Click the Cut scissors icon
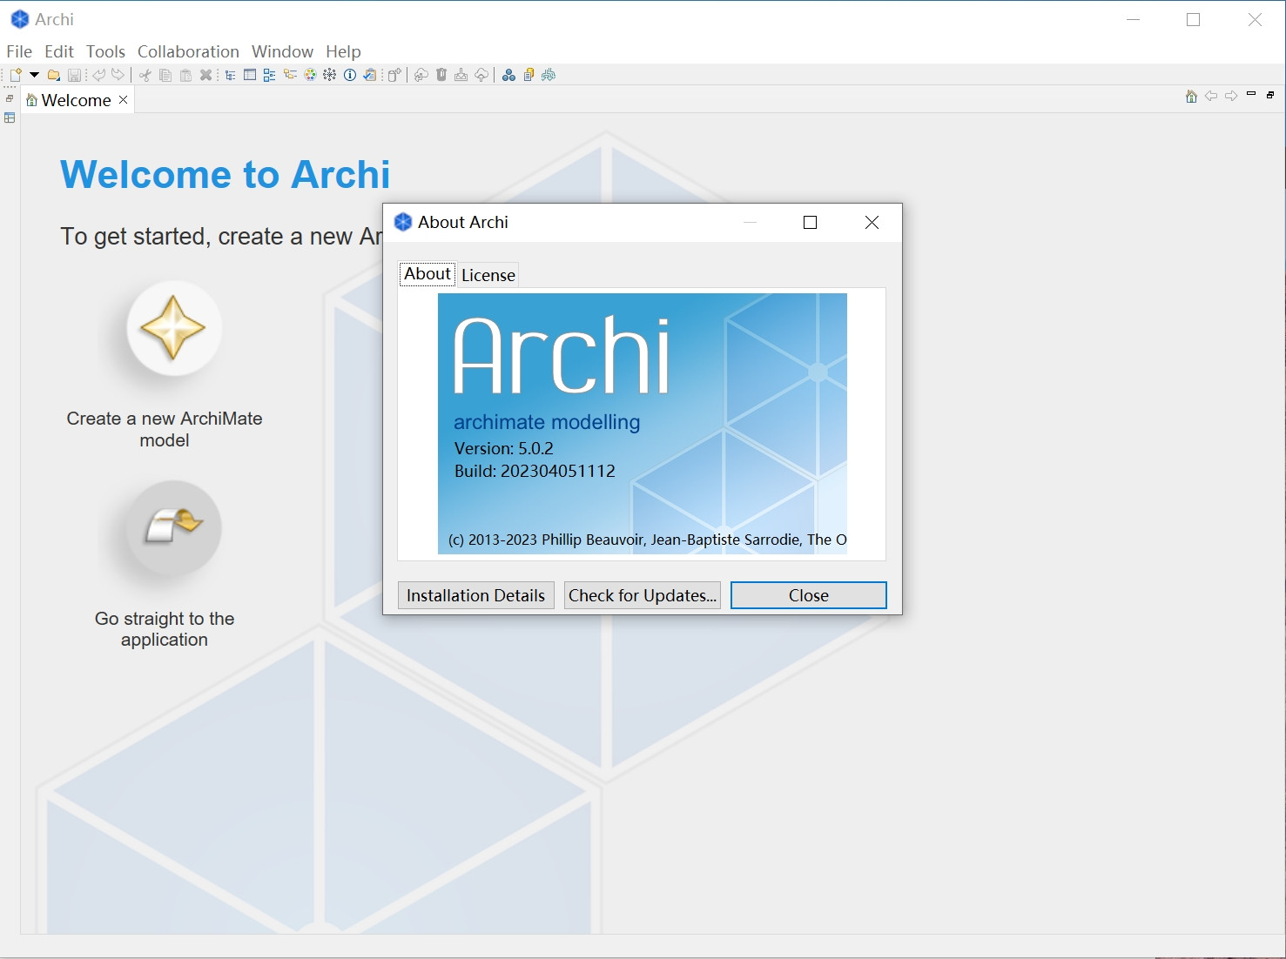Viewport: 1286px width, 959px height. point(145,75)
